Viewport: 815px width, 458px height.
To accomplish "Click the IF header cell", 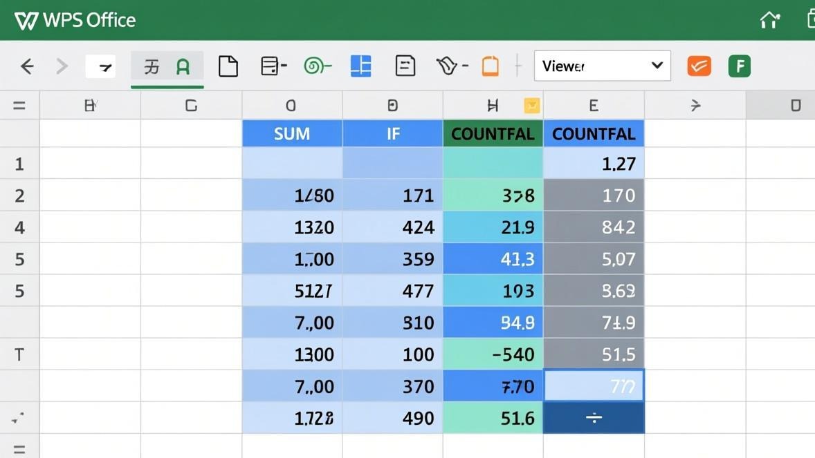I will (393, 133).
